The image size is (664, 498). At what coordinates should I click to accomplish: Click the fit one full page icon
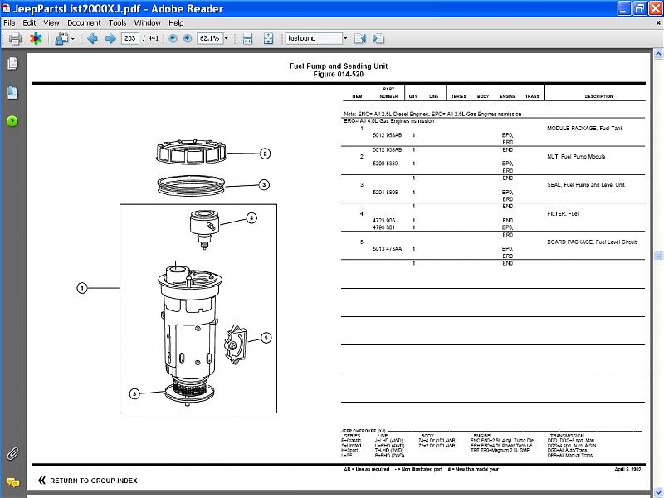[268, 38]
